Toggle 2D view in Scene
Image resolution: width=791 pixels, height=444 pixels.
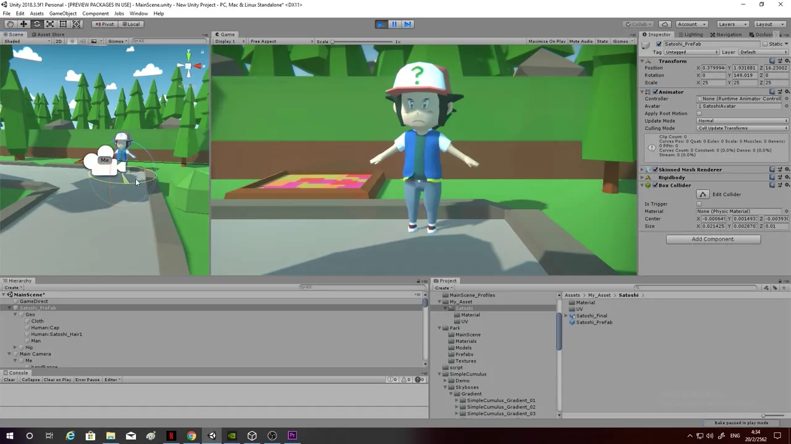click(59, 41)
